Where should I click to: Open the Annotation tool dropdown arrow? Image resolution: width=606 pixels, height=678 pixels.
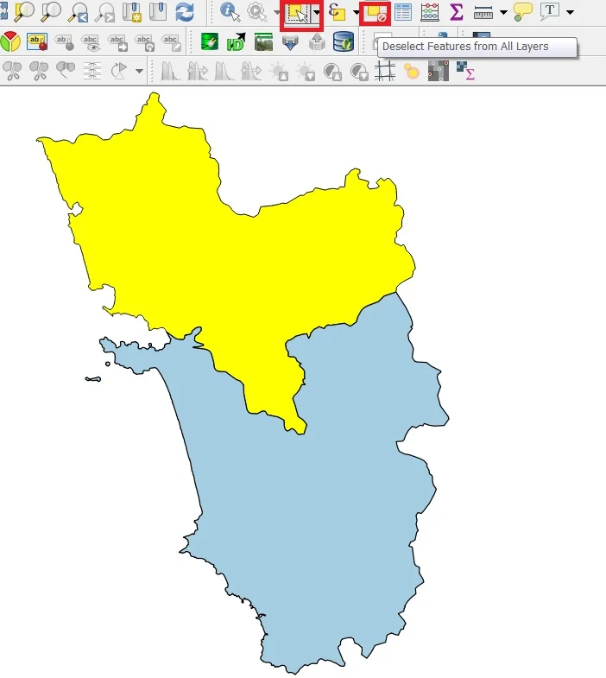tap(570, 13)
